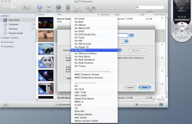Image resolution: width=192 pixels, height=124 pixels.
Task: Click the vertical scrollbar of recordings list
Action: [x=167, y=47]
